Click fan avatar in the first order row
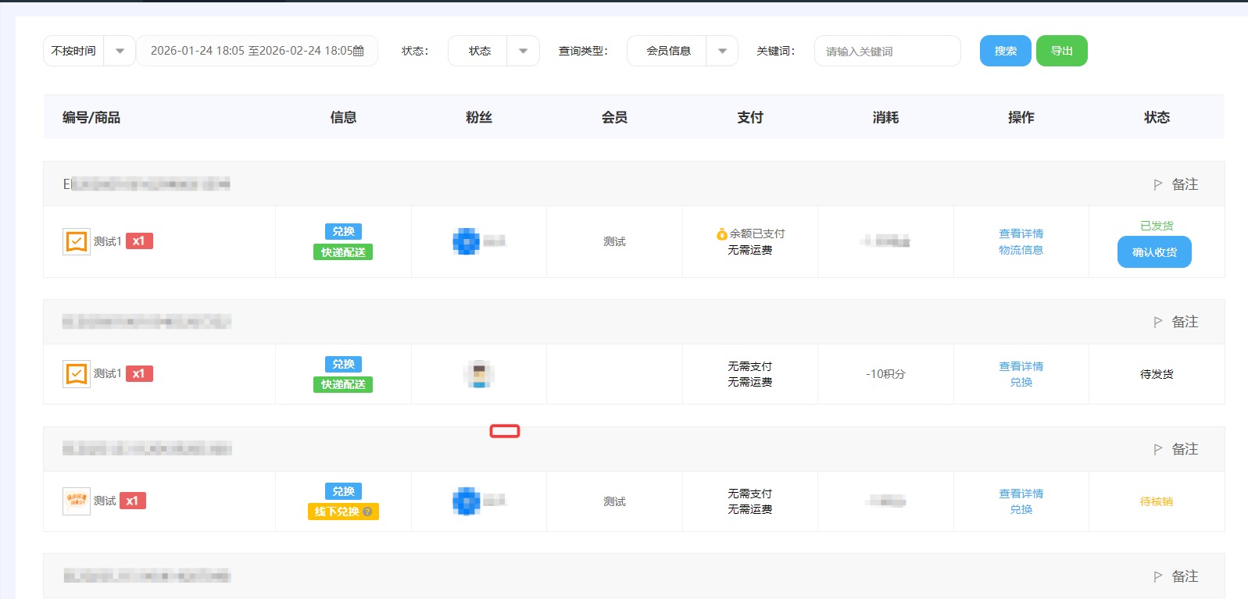 pyautogui.click(x=467, y=241)
